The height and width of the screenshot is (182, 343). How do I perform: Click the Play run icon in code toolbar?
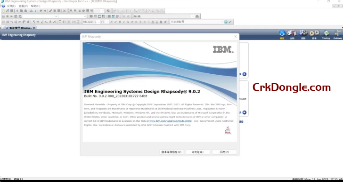pyautogui.click(x=12, y=16)
